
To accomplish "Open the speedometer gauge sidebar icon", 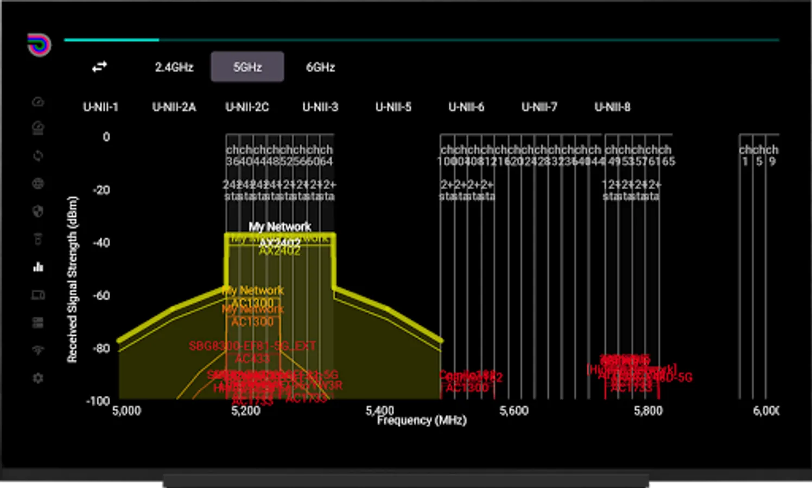I will pos(38,102).
